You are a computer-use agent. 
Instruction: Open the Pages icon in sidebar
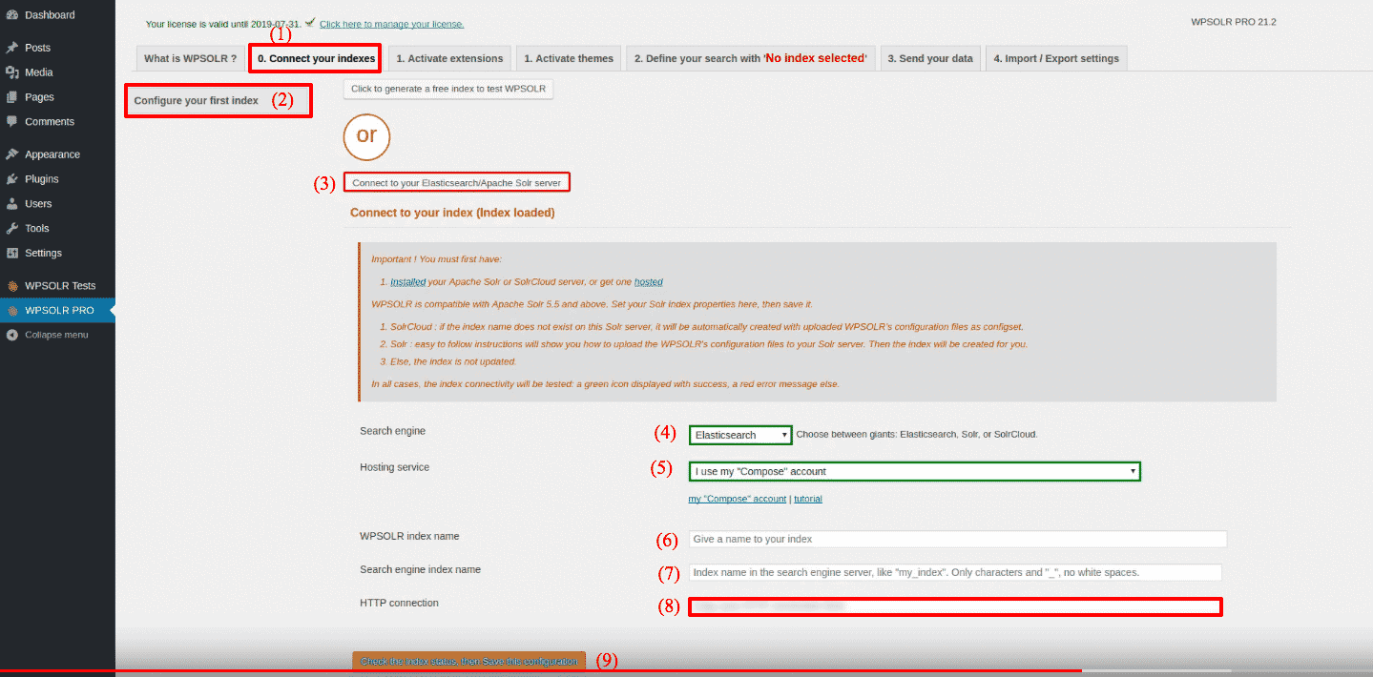click(x=12, y=97)
